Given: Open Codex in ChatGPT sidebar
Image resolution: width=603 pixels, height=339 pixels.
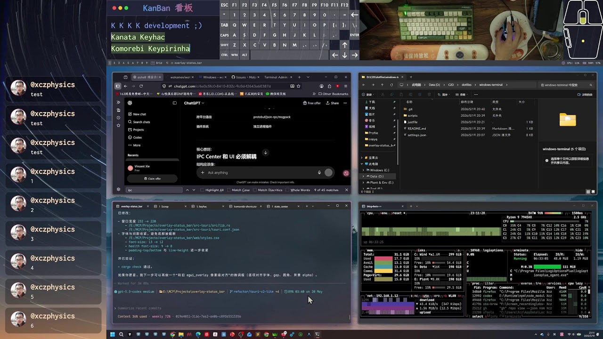Looking at the screenshot, I should click(135, 137).
